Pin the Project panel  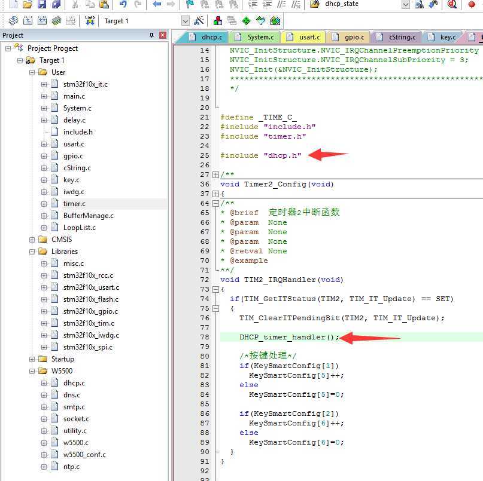pyautogui.click(x=151, y=35)
